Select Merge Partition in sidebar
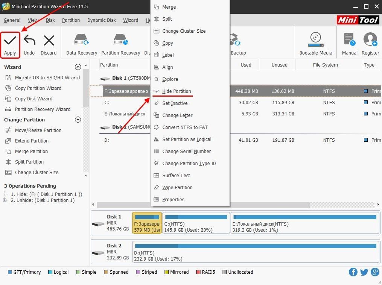The image size is (382, 285). [27, 152]
